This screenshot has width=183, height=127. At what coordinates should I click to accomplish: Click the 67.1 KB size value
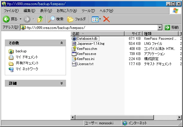click(135, 39)
